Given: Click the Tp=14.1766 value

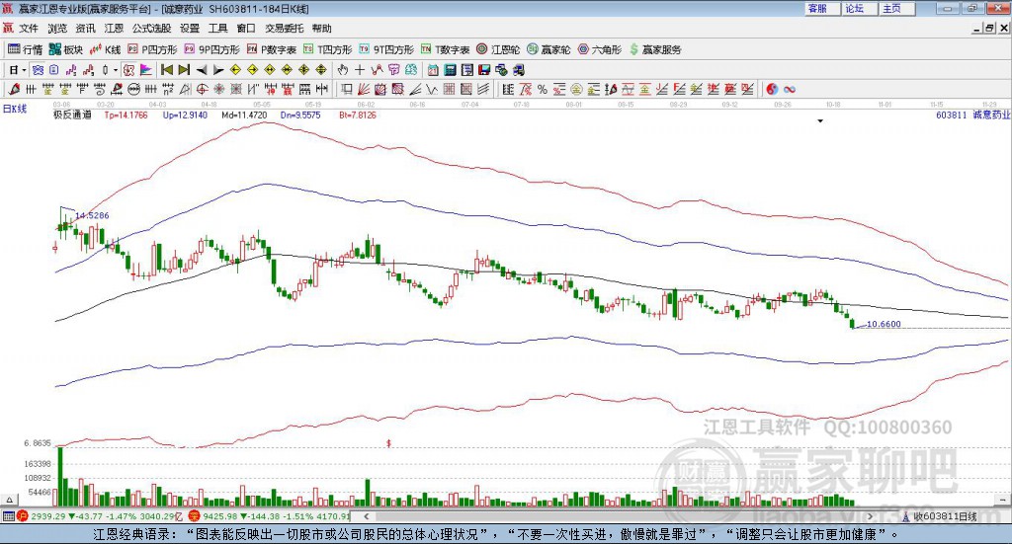Looking at the screenshot, I should click(x=126, y=115).
